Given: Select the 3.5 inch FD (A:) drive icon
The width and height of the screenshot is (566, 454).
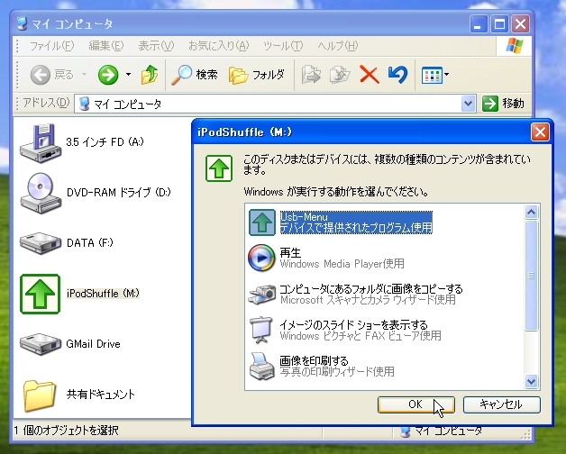Looking at the screenshot, I should tap(40, 142).
